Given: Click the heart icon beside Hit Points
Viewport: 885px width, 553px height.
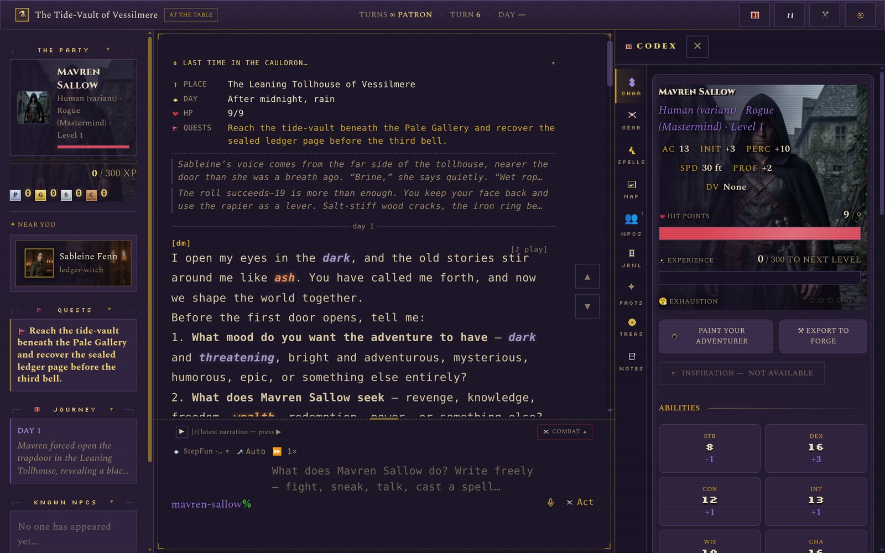Looking at the screenshot, I should 662,216.
